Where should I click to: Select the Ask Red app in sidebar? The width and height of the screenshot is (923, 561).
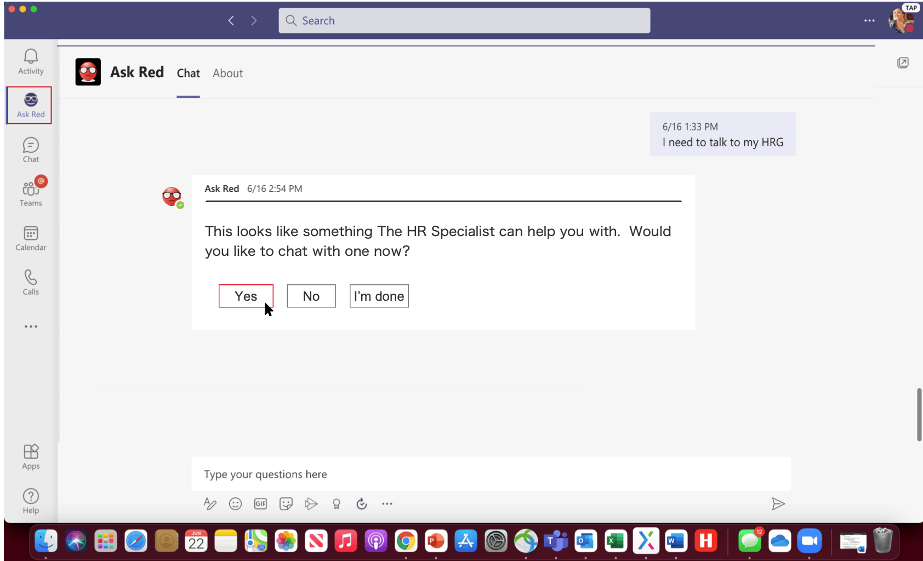tap(30, 105)
